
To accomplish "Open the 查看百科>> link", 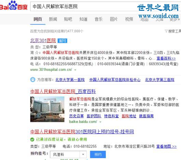I will click(166, 58).
